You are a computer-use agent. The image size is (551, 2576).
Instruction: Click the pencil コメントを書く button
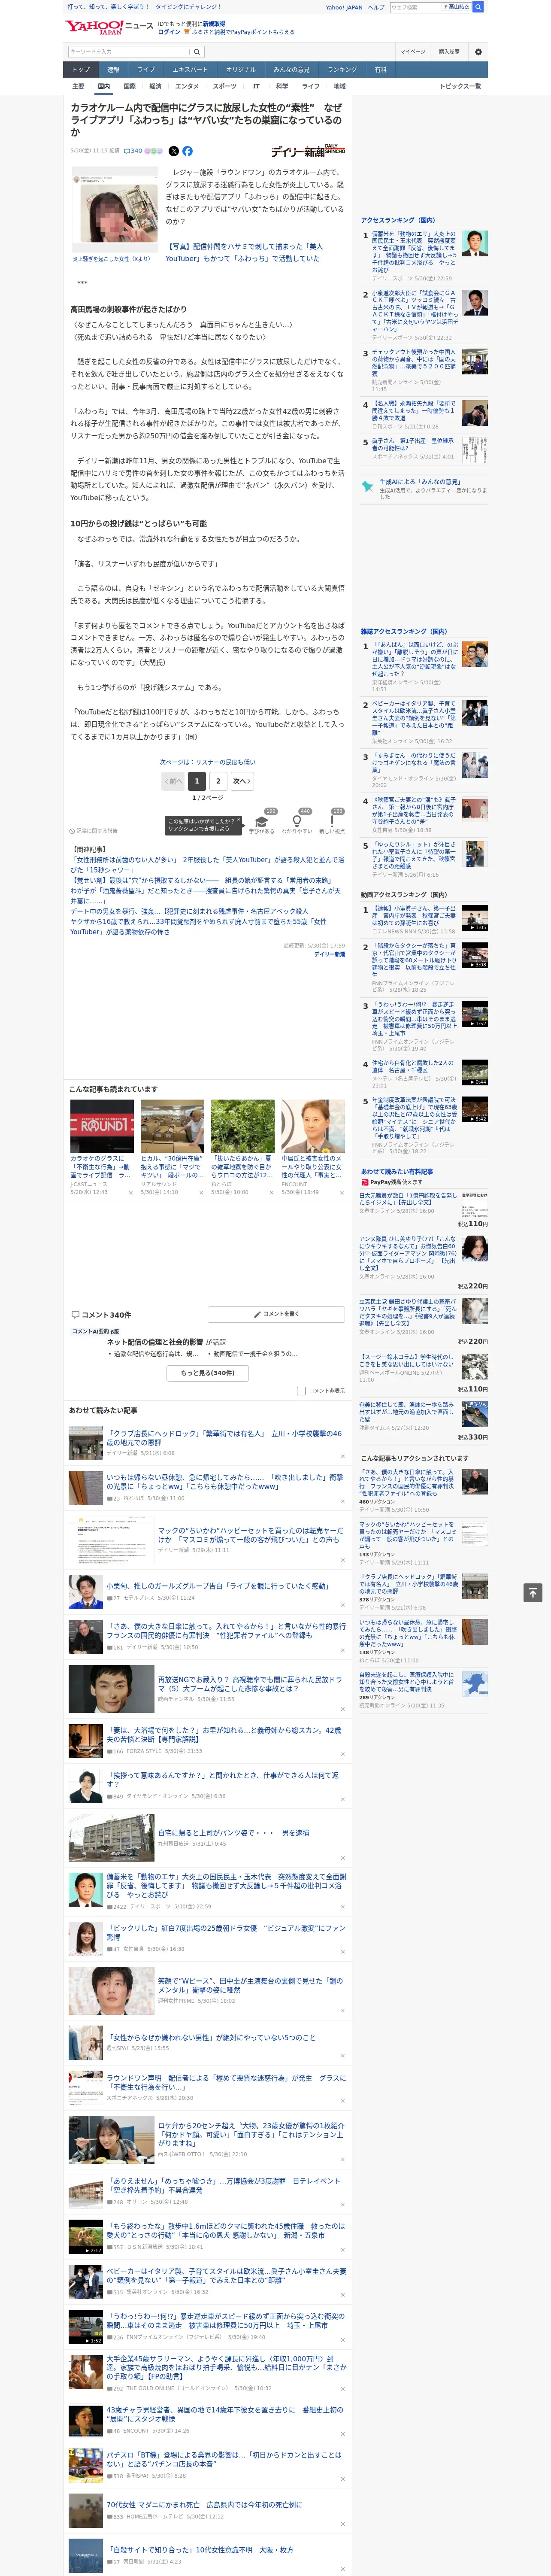[276, 1314]
